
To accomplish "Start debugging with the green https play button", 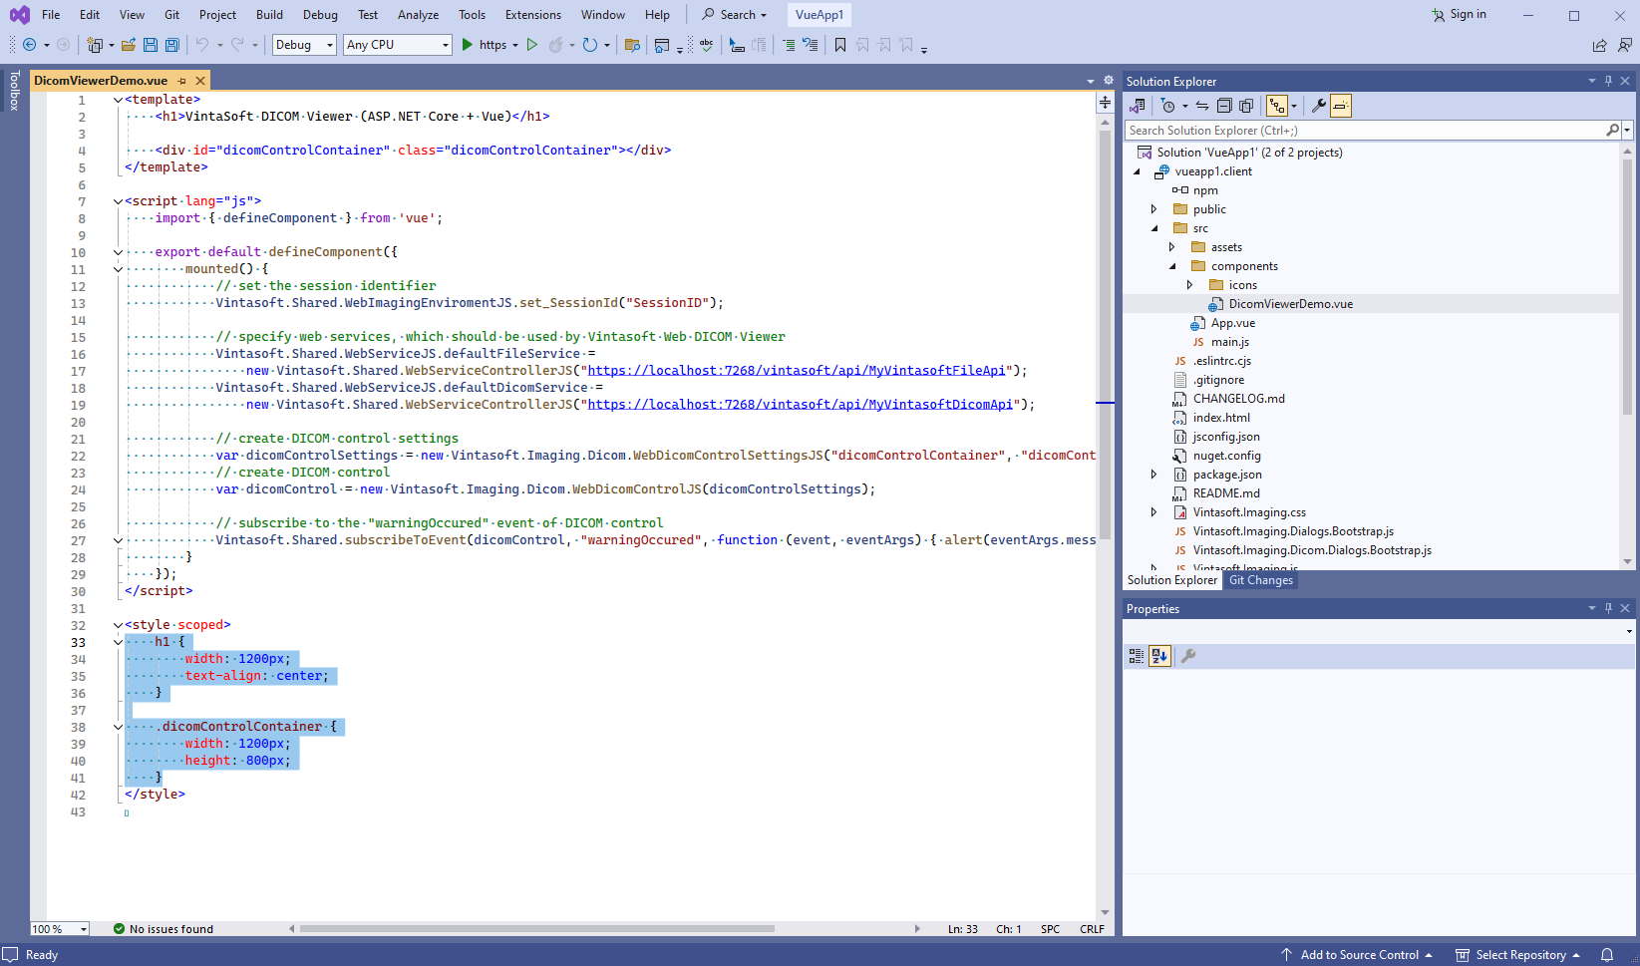I will click(x=484, y=45).
